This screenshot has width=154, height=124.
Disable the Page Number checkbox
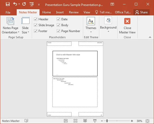coord(59,31)
